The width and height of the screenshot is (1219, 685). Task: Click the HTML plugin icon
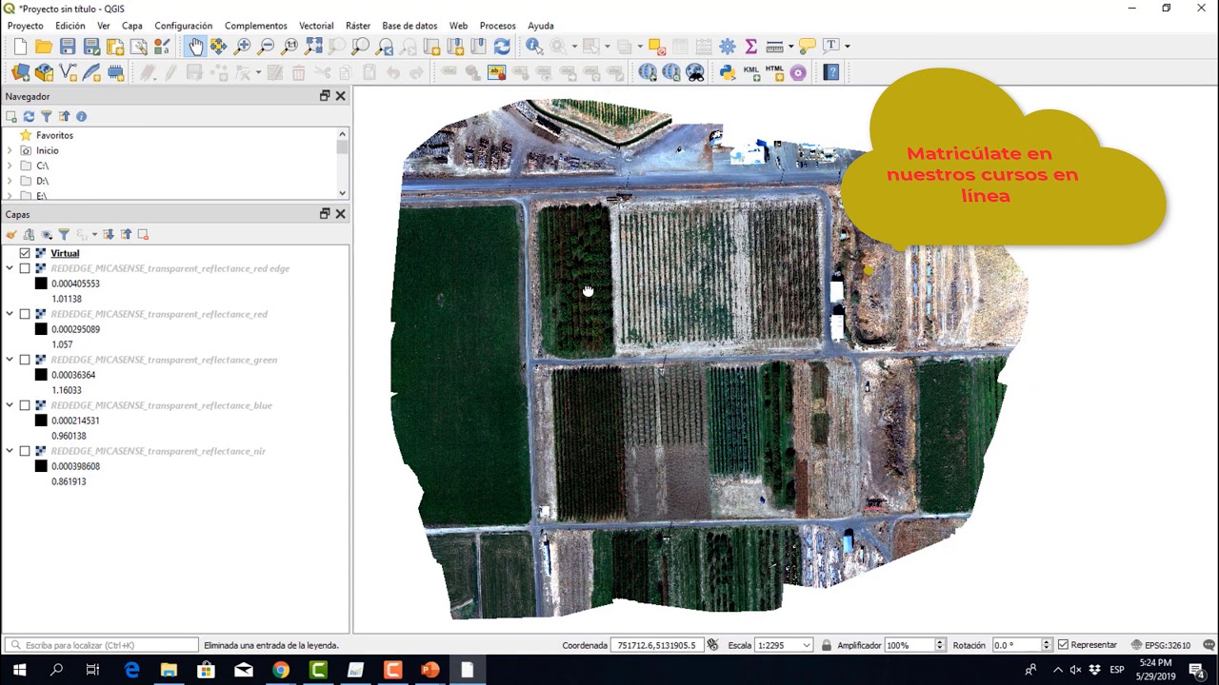click(774, 72)
